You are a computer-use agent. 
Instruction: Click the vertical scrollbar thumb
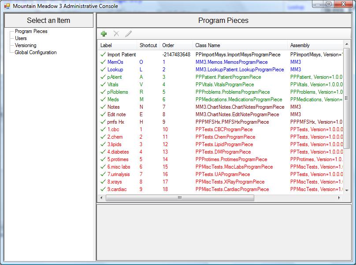pyautogui.click(x=346, y=98)
